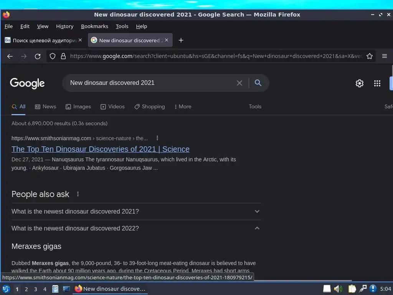This screenshot has height=295, width=393.
Task: Open the Bookmarks menu
Action: point(94,27)
